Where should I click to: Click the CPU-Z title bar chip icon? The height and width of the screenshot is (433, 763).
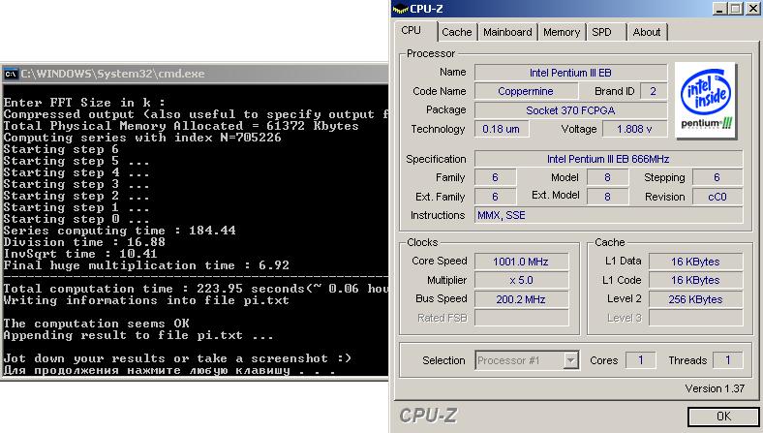click(400, 9)
